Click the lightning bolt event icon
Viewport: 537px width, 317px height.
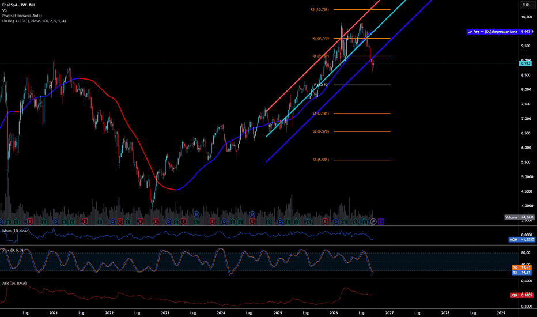373,222
